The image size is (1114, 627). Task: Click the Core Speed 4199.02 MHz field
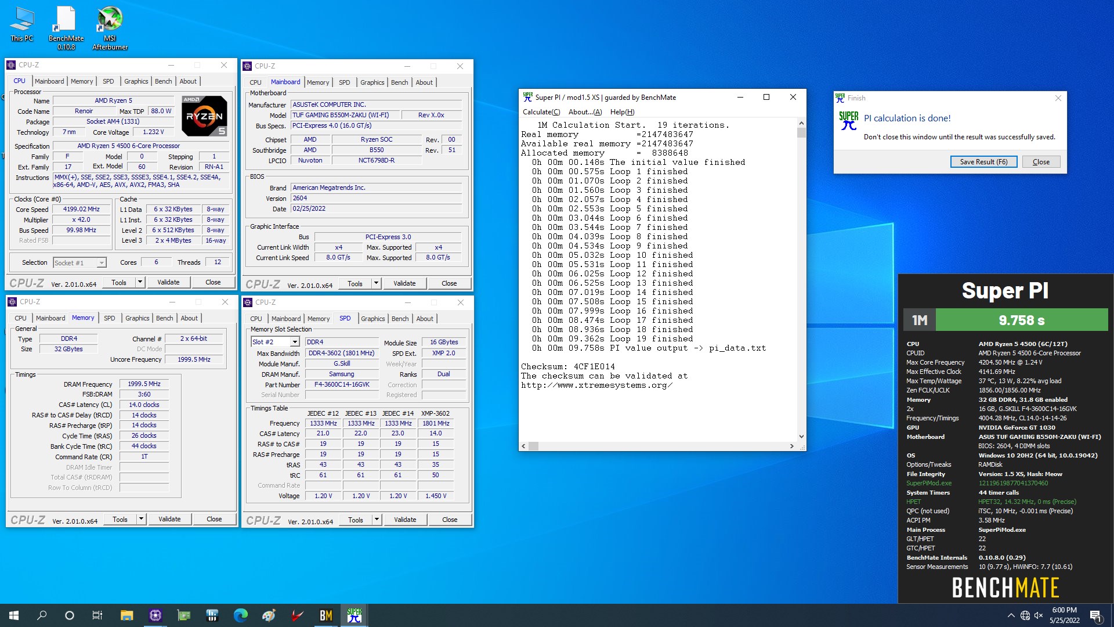click(81, 210)
